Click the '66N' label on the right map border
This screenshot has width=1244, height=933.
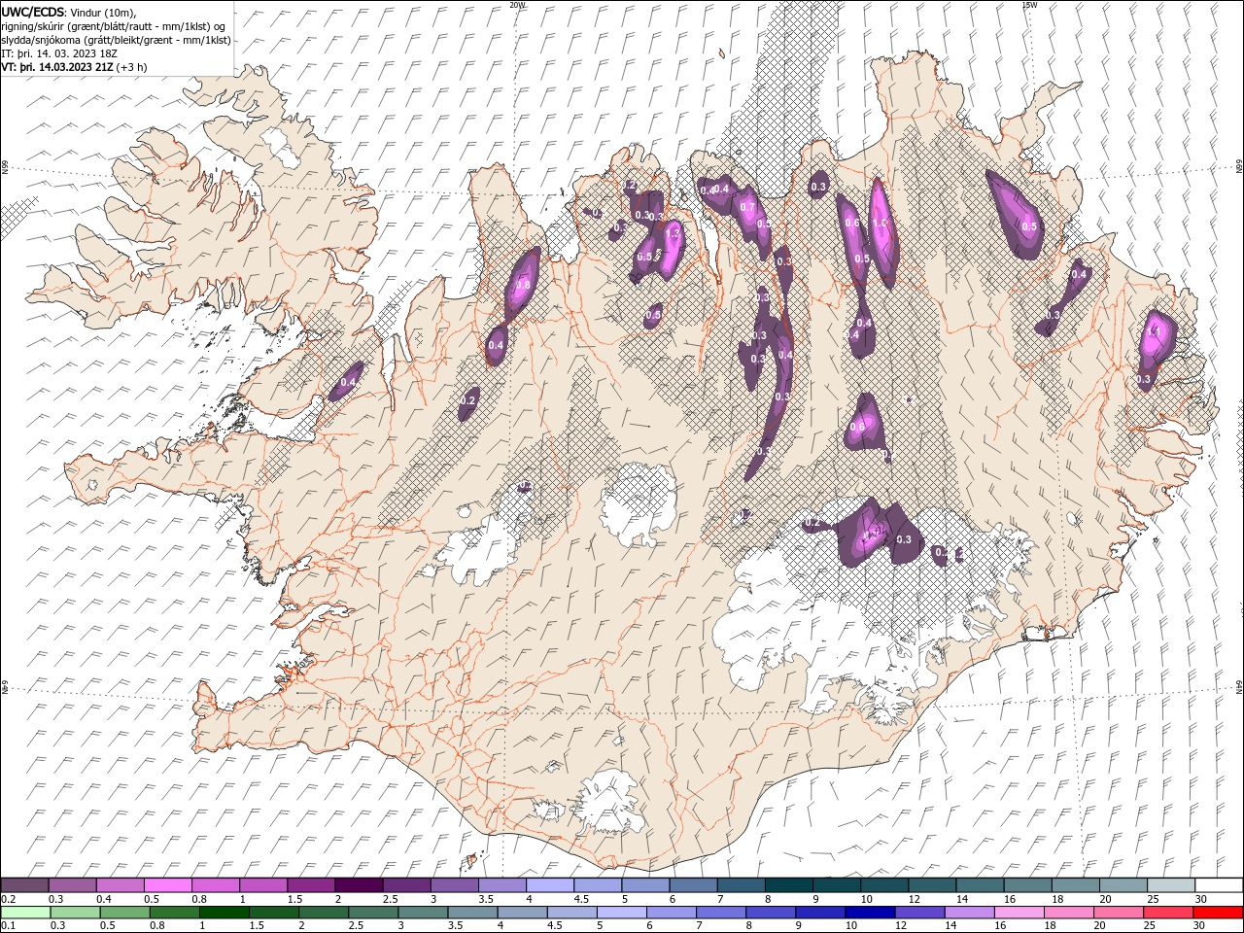click(x=1239, y=168)
